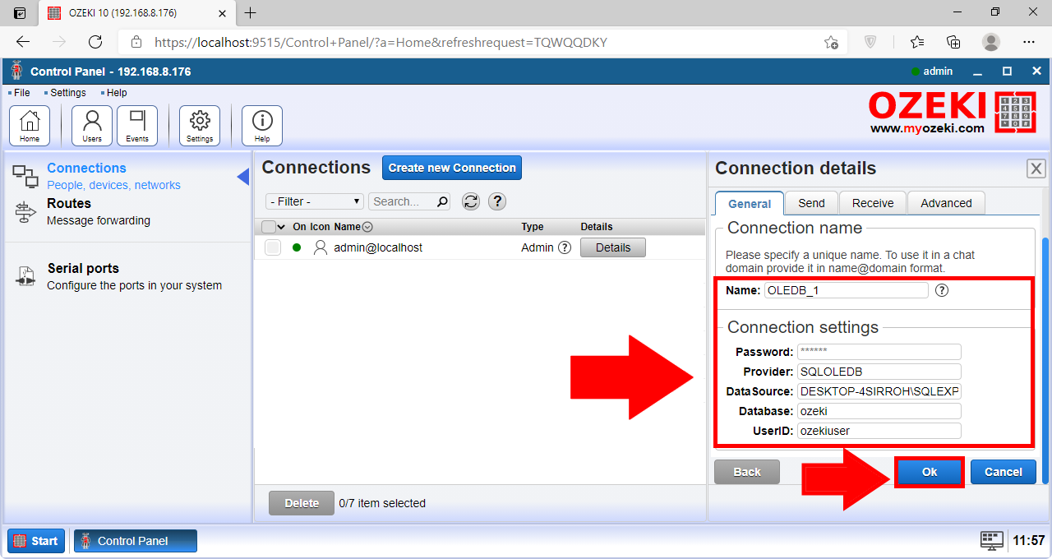Click the taskbar clock 11:57

coord(1029,541)
